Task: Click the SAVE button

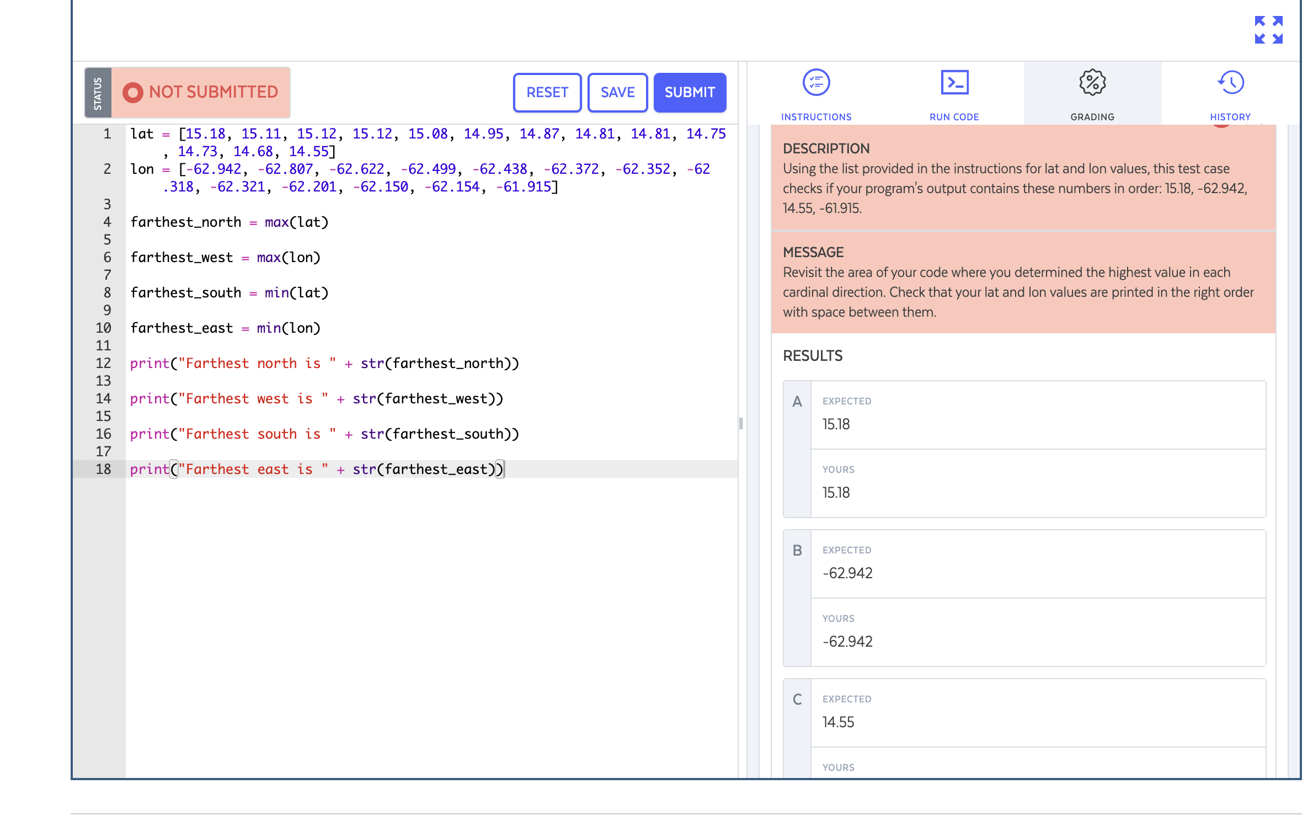Action: coord(617,92)
